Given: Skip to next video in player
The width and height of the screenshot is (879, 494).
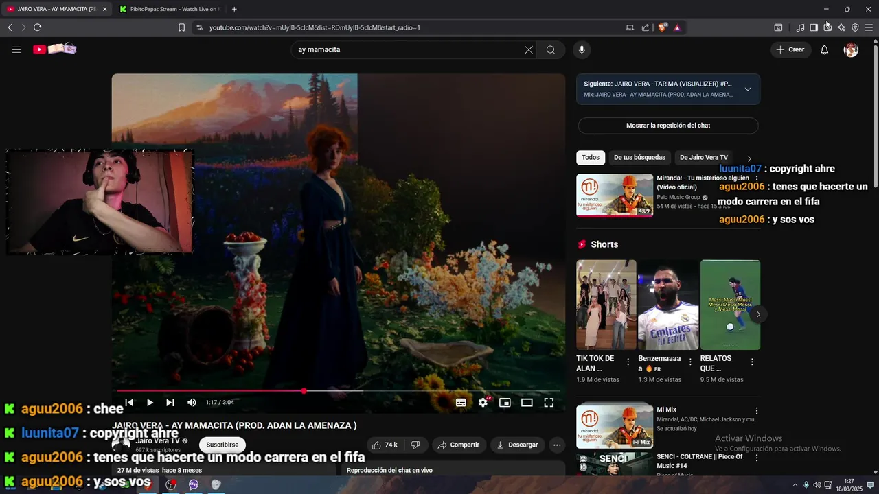Looking at the screenshot, I should [x=170, y=403].
